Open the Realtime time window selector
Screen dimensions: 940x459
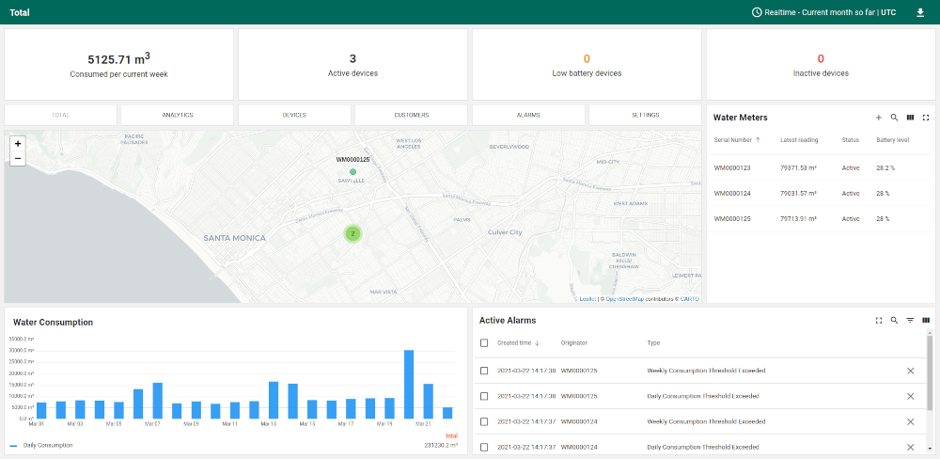click(822, 12)
